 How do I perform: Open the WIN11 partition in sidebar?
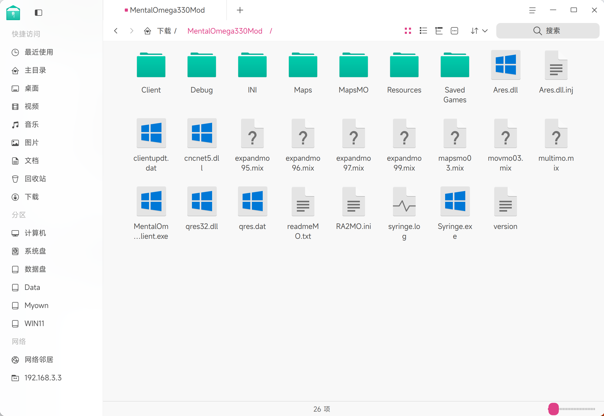tap(34, 323)
